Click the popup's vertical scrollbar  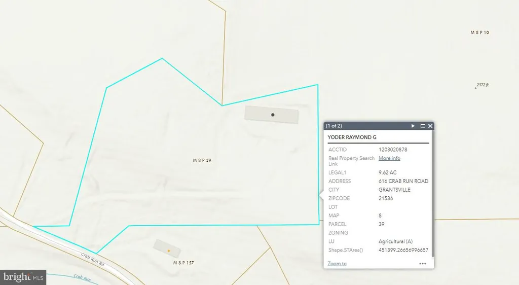tap(433, 193)
